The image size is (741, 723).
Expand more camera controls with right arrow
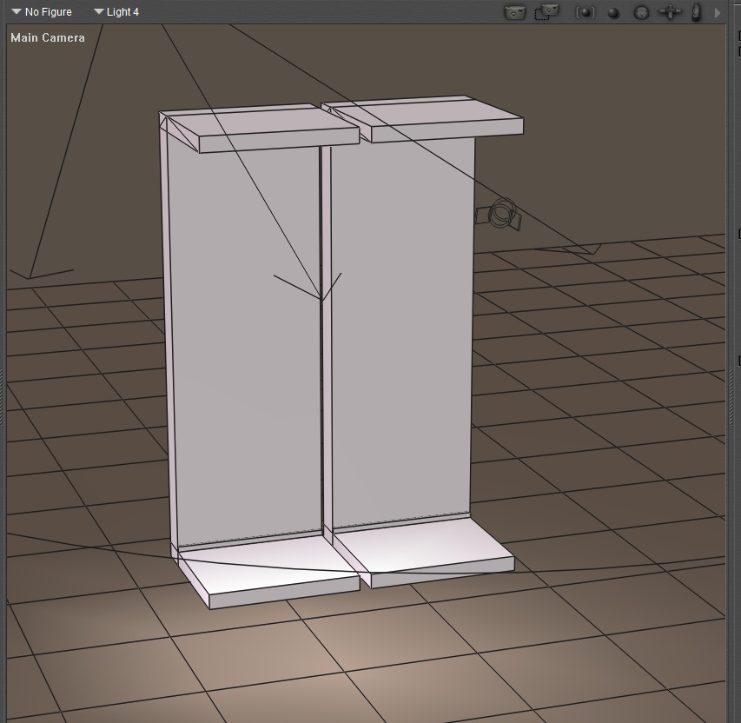(x=718, y=12)
